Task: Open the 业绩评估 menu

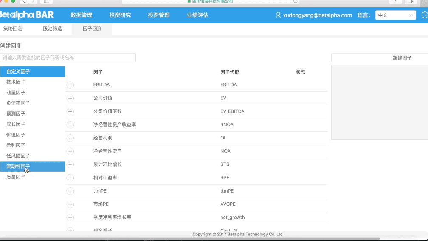Action: [197, 15]
